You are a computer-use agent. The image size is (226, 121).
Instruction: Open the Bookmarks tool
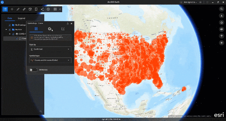[36, 9]
